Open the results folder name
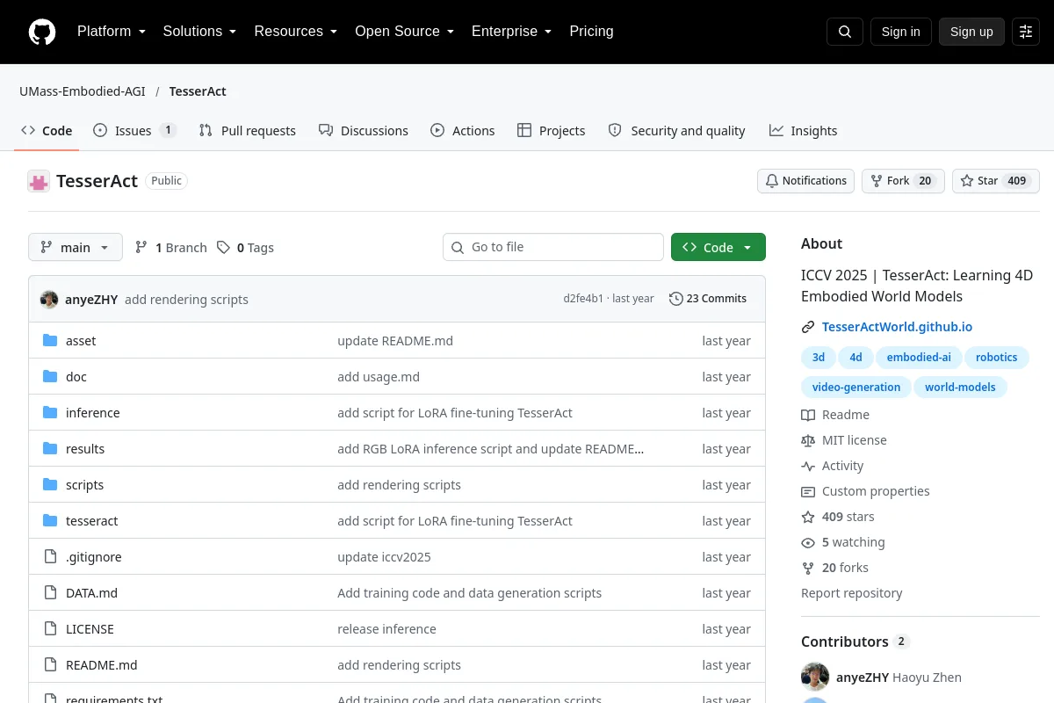Viewport: 1054px width, 703px height. tap(85, 449)
